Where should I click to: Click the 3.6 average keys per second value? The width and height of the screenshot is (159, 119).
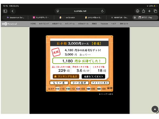pos(79,70)
